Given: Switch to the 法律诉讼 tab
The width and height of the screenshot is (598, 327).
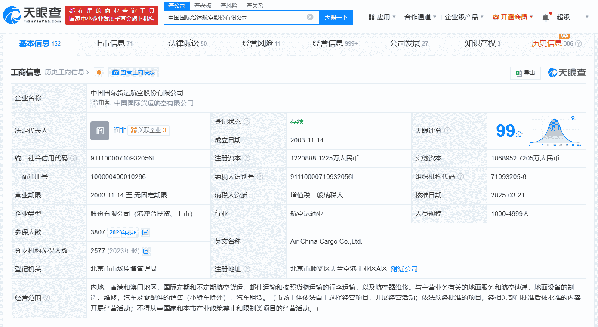Looking at the screenshot, I should click(x=187, y=43).
